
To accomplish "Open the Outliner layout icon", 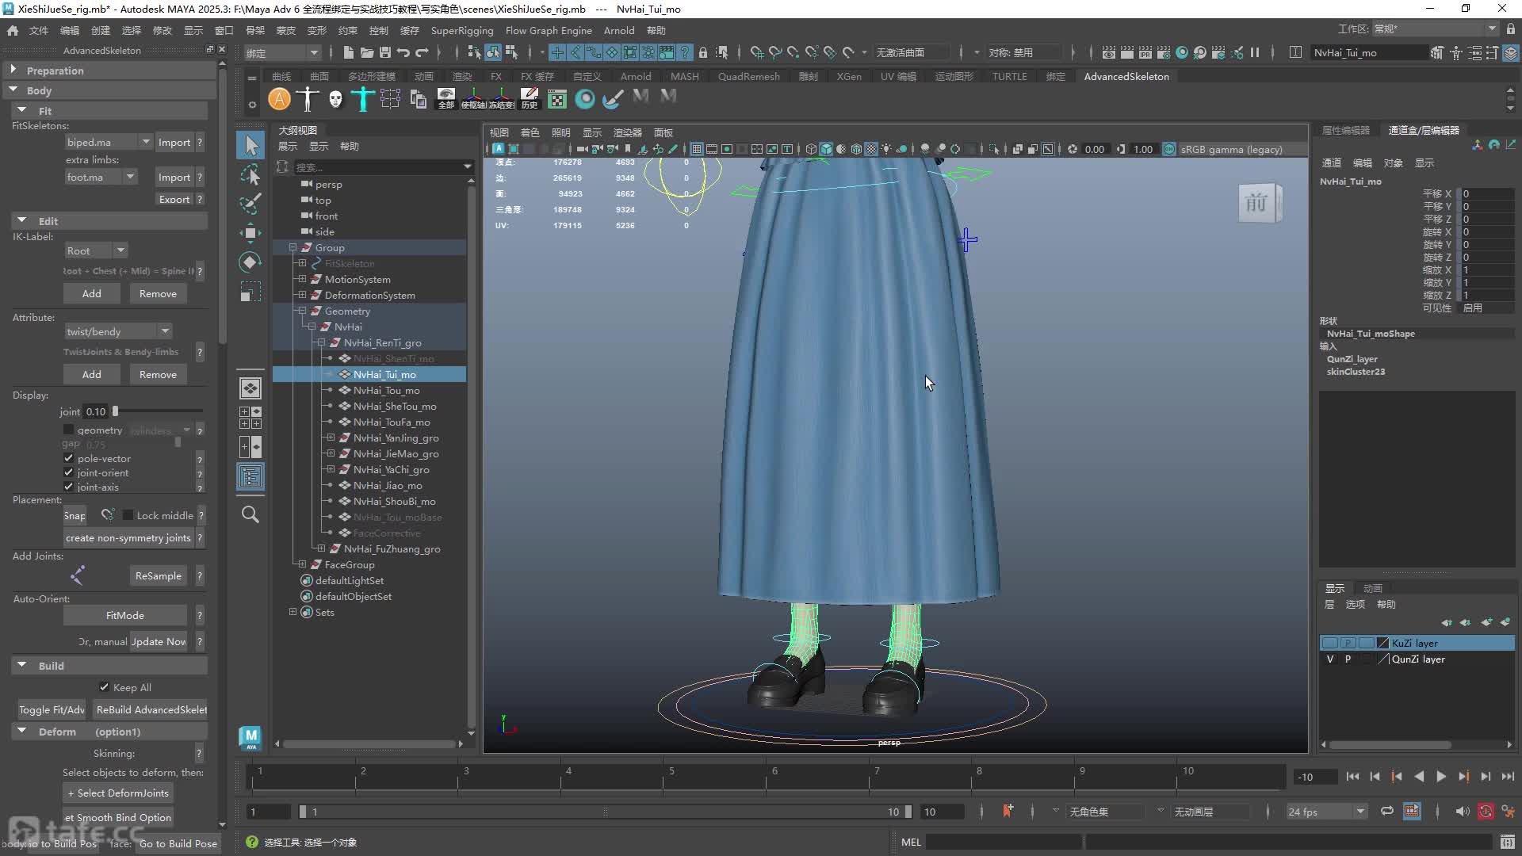I will [x=250, y=476].
